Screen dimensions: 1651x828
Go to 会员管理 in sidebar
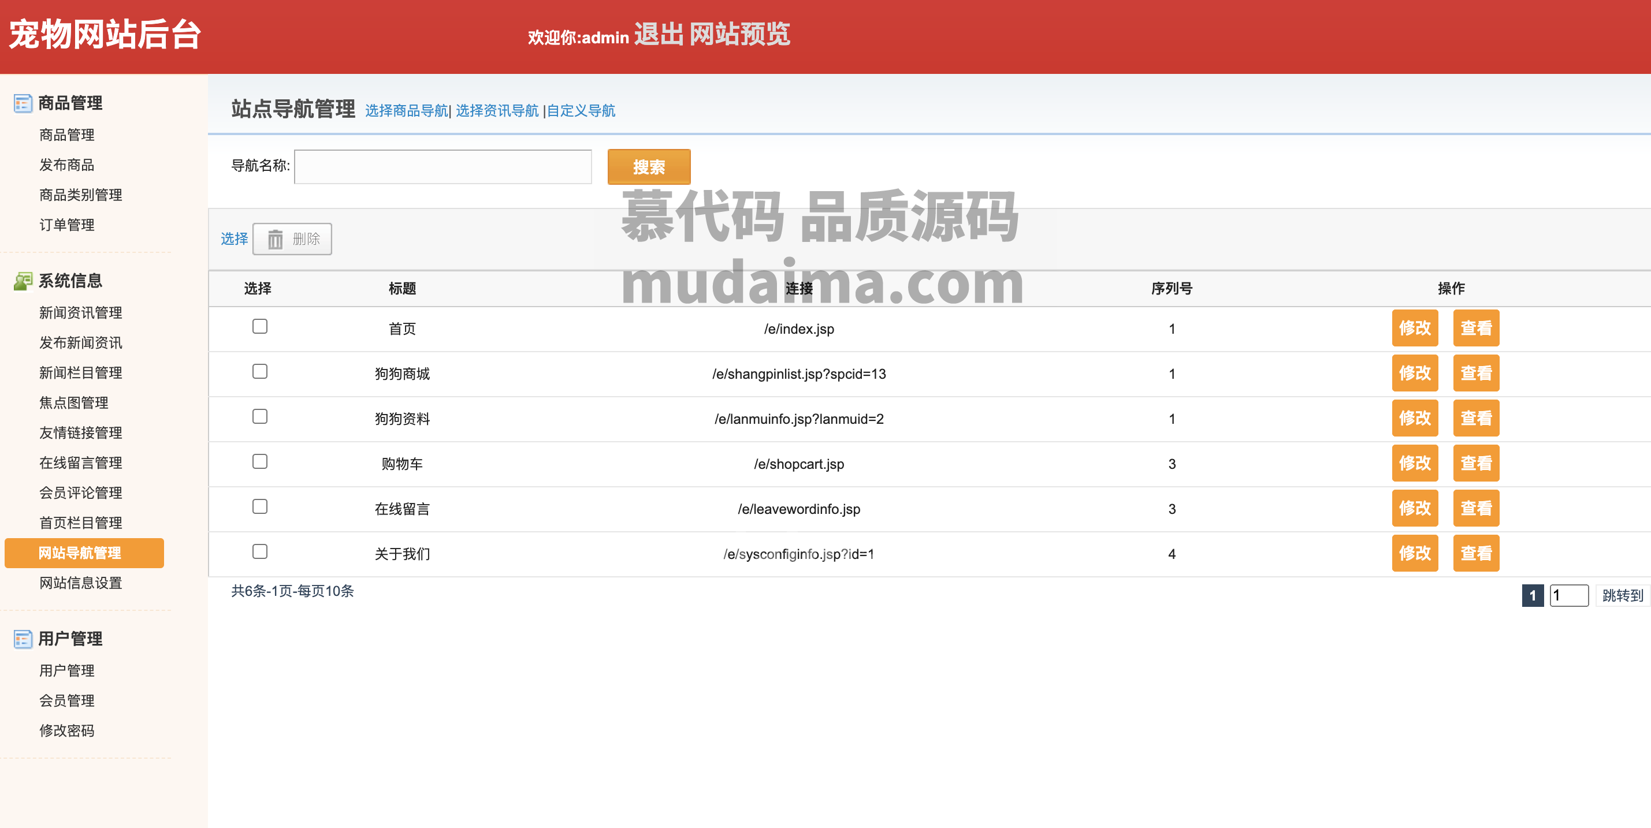(66, 700)
